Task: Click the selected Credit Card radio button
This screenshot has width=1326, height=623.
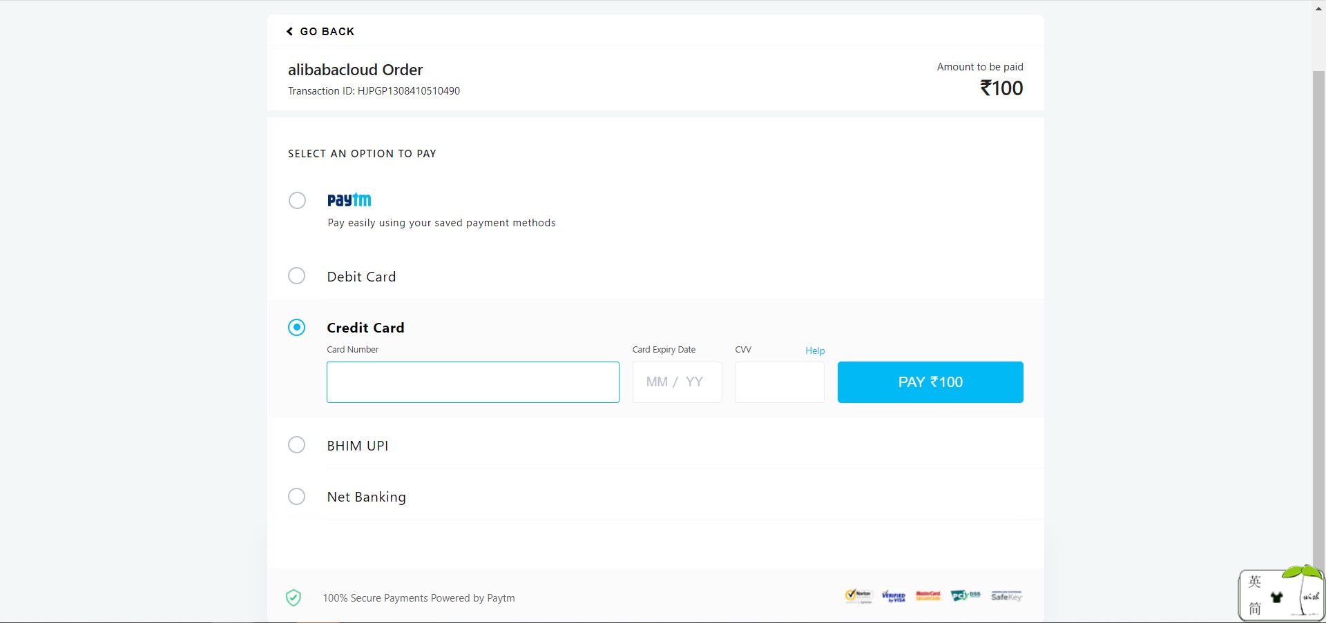Action: pos(296,327)
